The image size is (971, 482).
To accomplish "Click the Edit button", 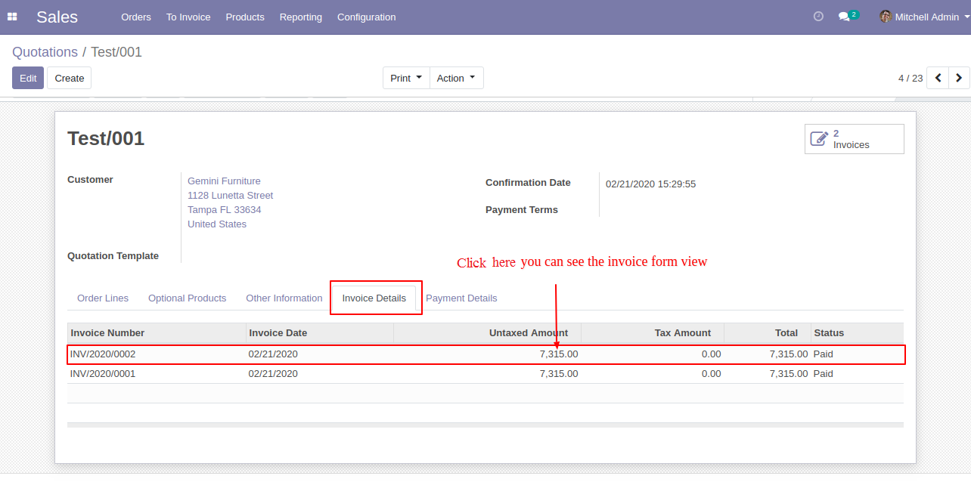I will click(x=28, y=78).
